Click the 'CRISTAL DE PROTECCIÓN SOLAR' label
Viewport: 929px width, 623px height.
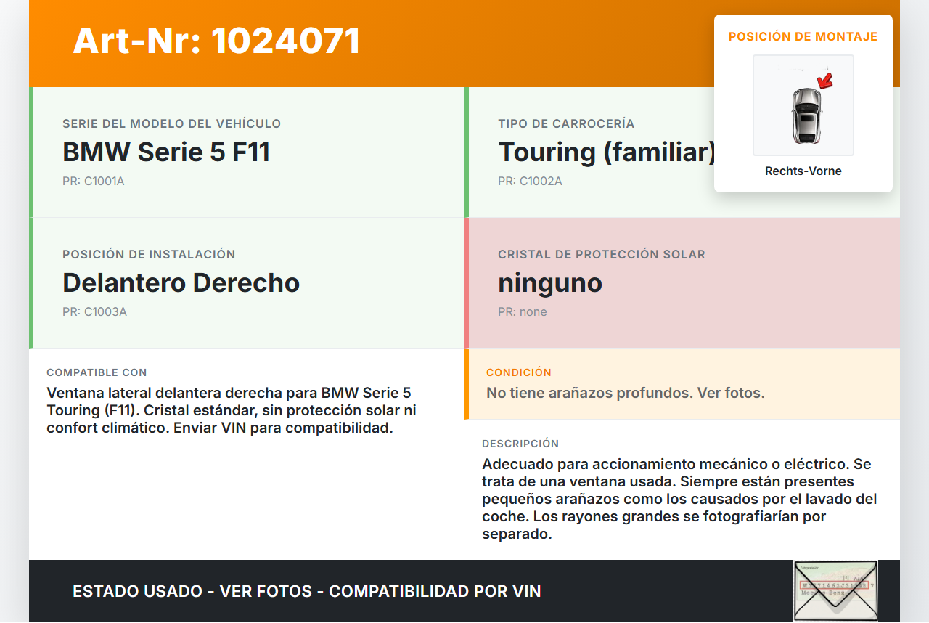[602, 254]
